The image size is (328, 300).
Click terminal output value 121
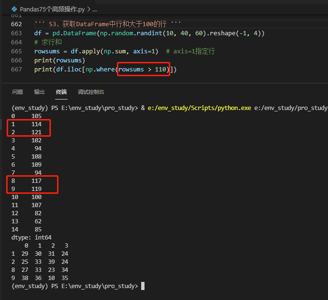[37, 132]
